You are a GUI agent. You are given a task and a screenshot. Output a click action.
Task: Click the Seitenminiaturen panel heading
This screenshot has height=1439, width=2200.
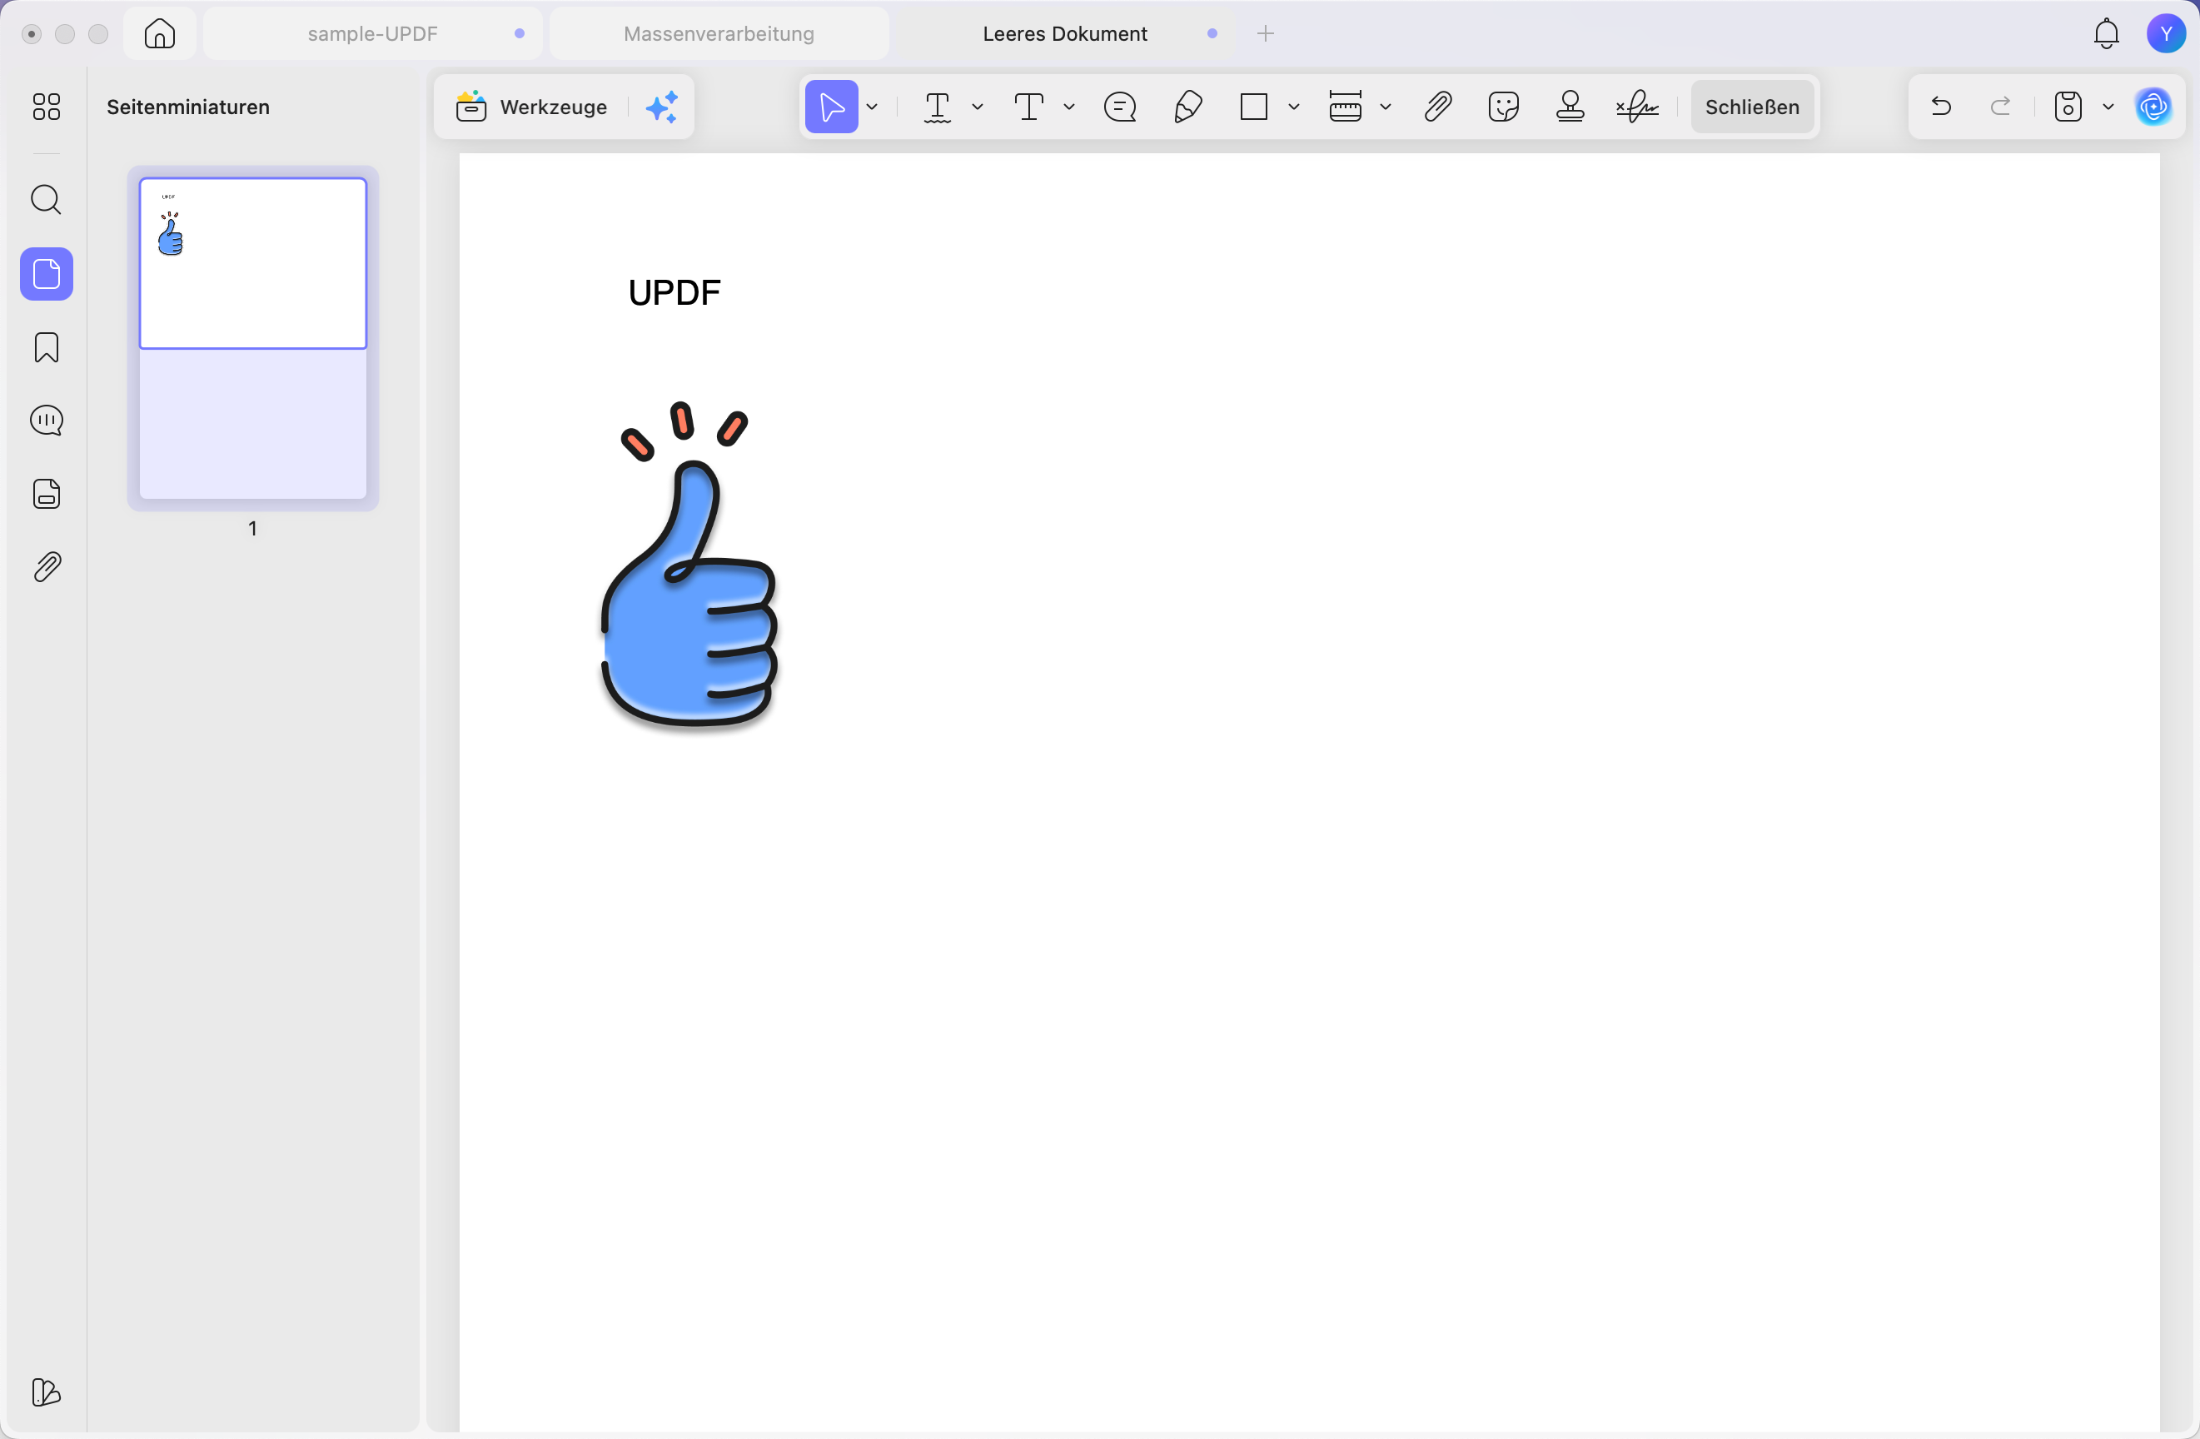188,107
